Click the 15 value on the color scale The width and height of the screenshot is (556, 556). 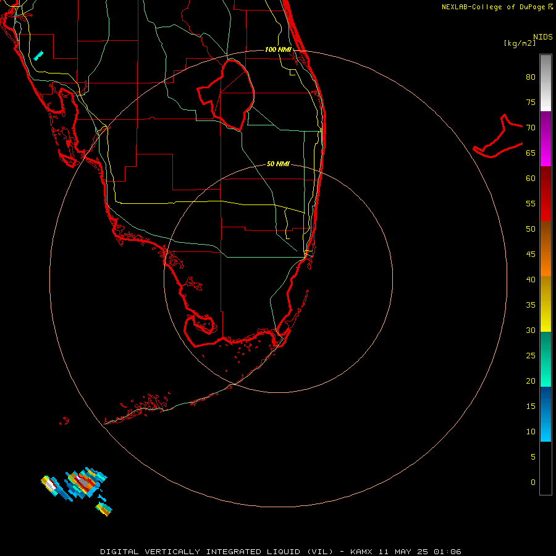[x=531, y=406]
